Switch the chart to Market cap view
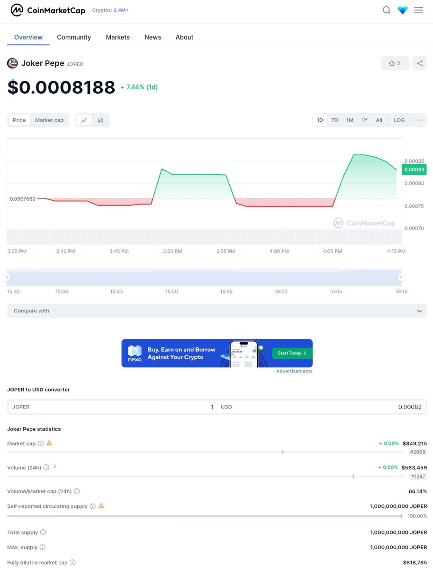 [49, 120]
